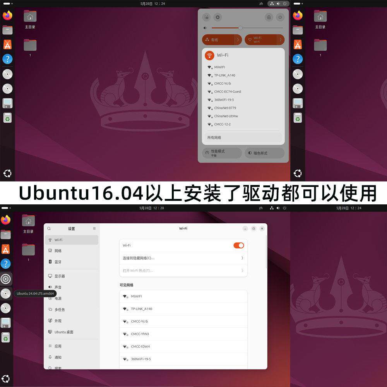387x387 pixels.
Task: Click the power icon in the 12:28 top bar
Action: pos(284,208)
